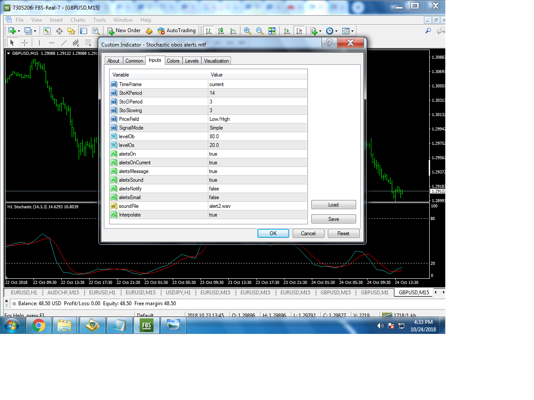Open the periodicity clock dropdown arrow
534x400 pixels.
click(337, 31)
